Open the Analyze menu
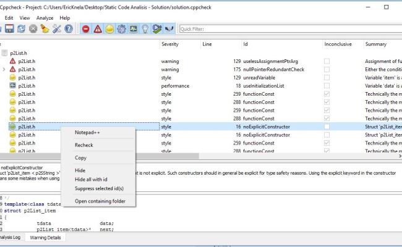The image size is (402, 247). (45, 18)
